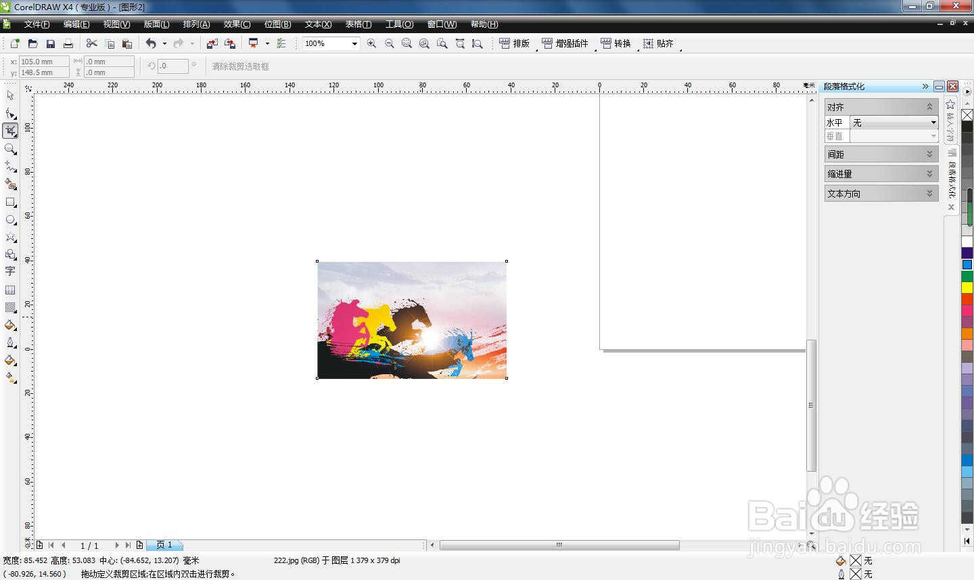This screenshot has height=580, width=974.
Task: Open application launcher dropdown arrow
Action: pyautogui.click(x=267, y=43)
